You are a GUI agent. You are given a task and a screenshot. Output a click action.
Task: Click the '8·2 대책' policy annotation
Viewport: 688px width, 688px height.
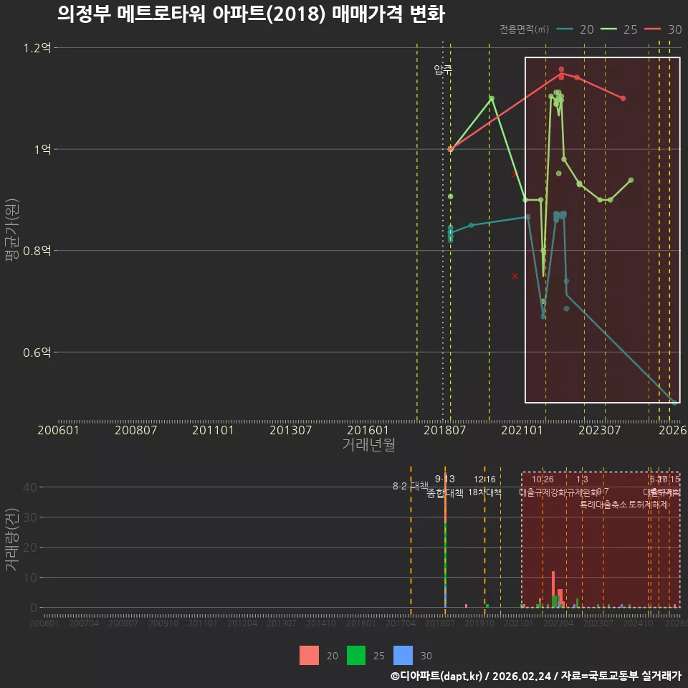pyautogui.click(x=410, y=486)
